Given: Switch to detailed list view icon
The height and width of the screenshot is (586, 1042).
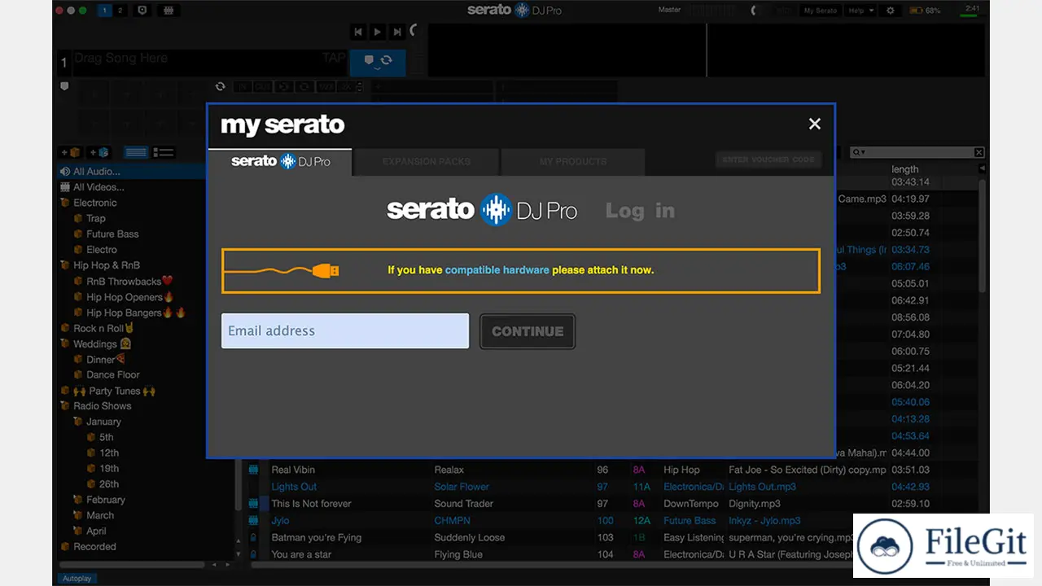Looking at the screenshot, I should (164, 152).
